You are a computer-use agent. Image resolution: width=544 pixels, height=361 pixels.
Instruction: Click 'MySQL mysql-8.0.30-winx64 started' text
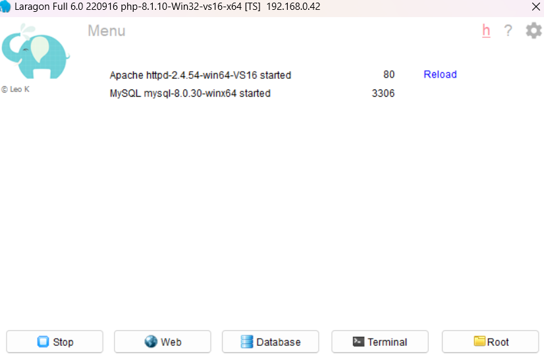click(x=190, y=93)
